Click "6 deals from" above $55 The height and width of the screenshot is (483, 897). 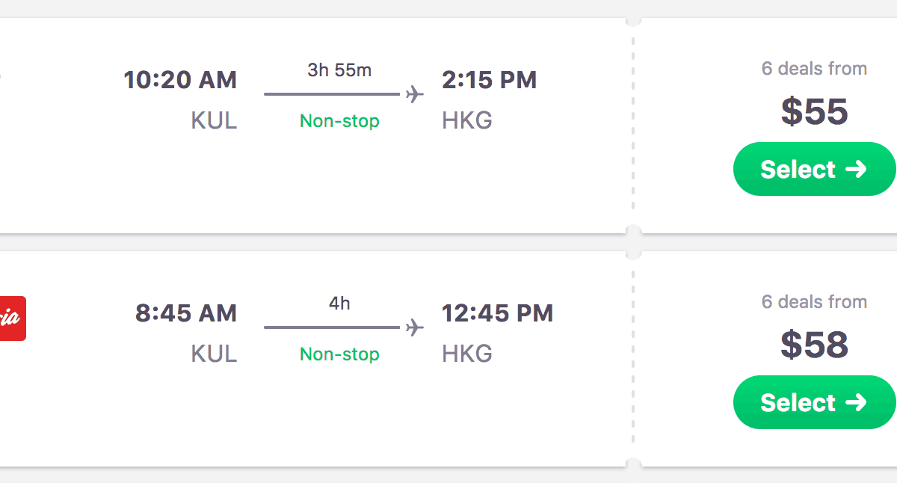click(x=814, y=69)
